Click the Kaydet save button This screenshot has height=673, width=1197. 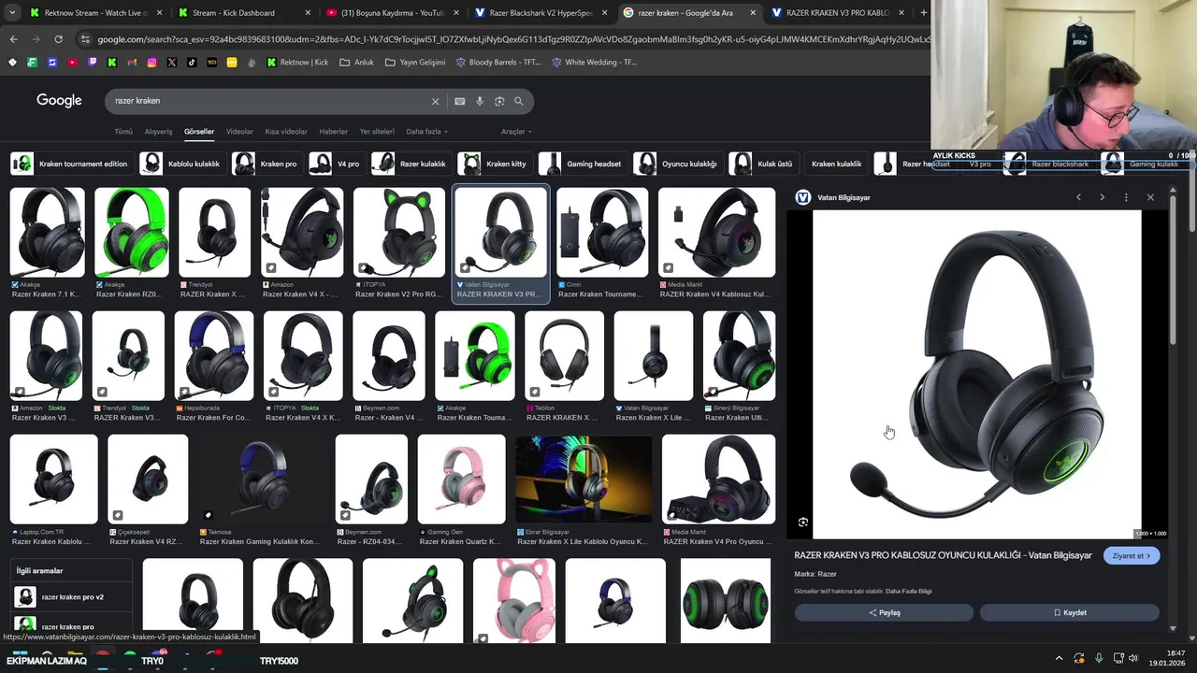(x=1070, y=612)
